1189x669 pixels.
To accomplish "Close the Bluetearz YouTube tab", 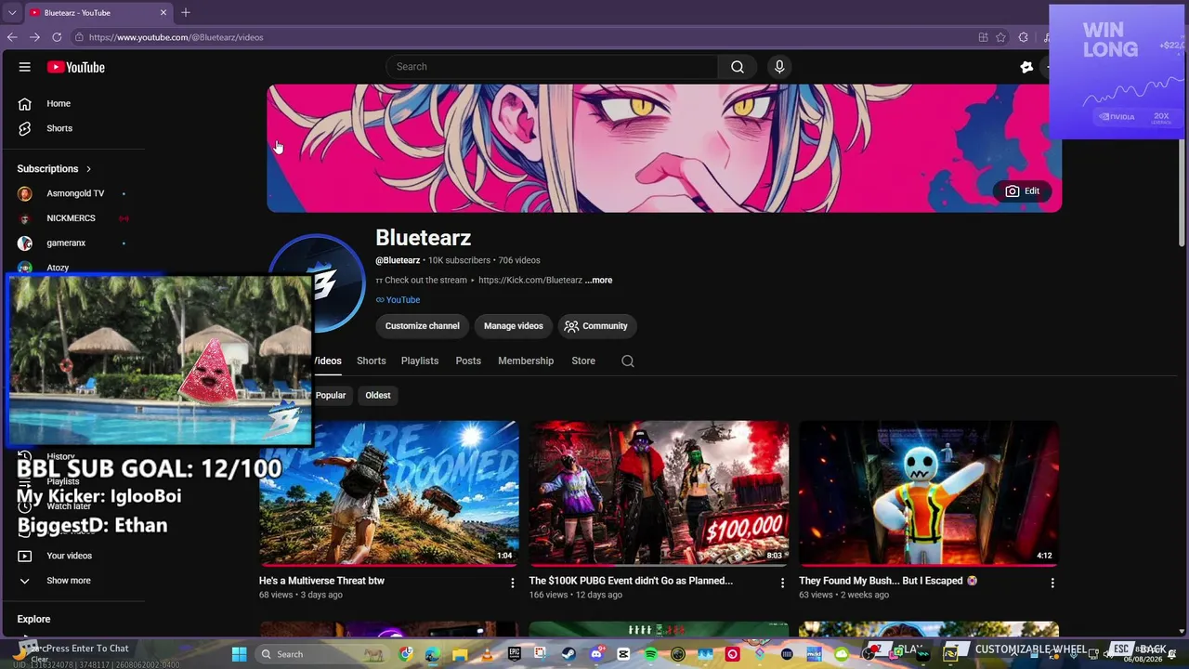I will [x=163, y=12].
